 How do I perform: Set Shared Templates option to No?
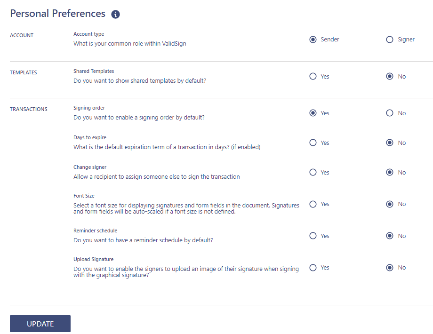click(x=389, y=76)
